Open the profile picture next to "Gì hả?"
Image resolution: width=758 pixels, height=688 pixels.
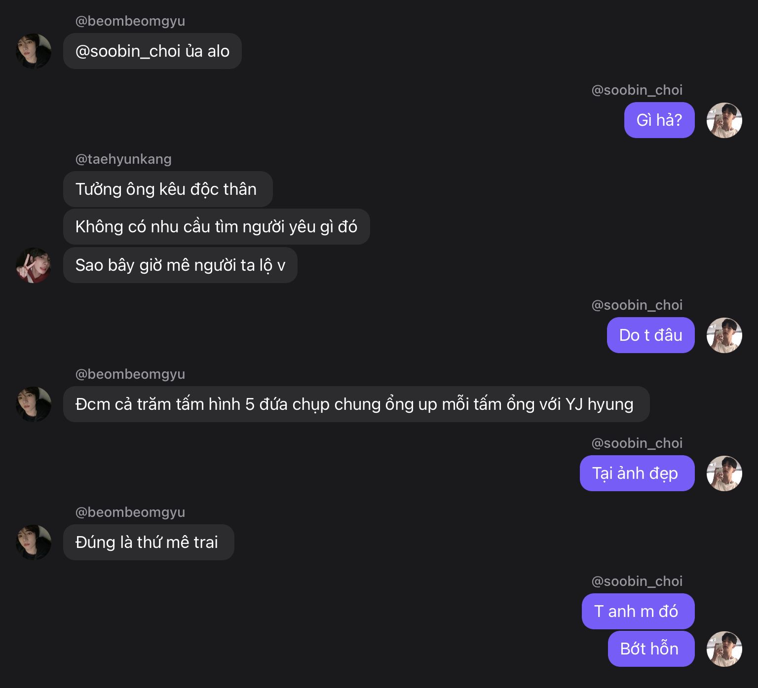coord(724,120)
